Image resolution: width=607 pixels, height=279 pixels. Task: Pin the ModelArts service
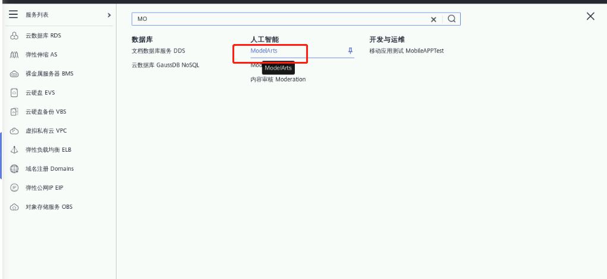pos(350,51)
